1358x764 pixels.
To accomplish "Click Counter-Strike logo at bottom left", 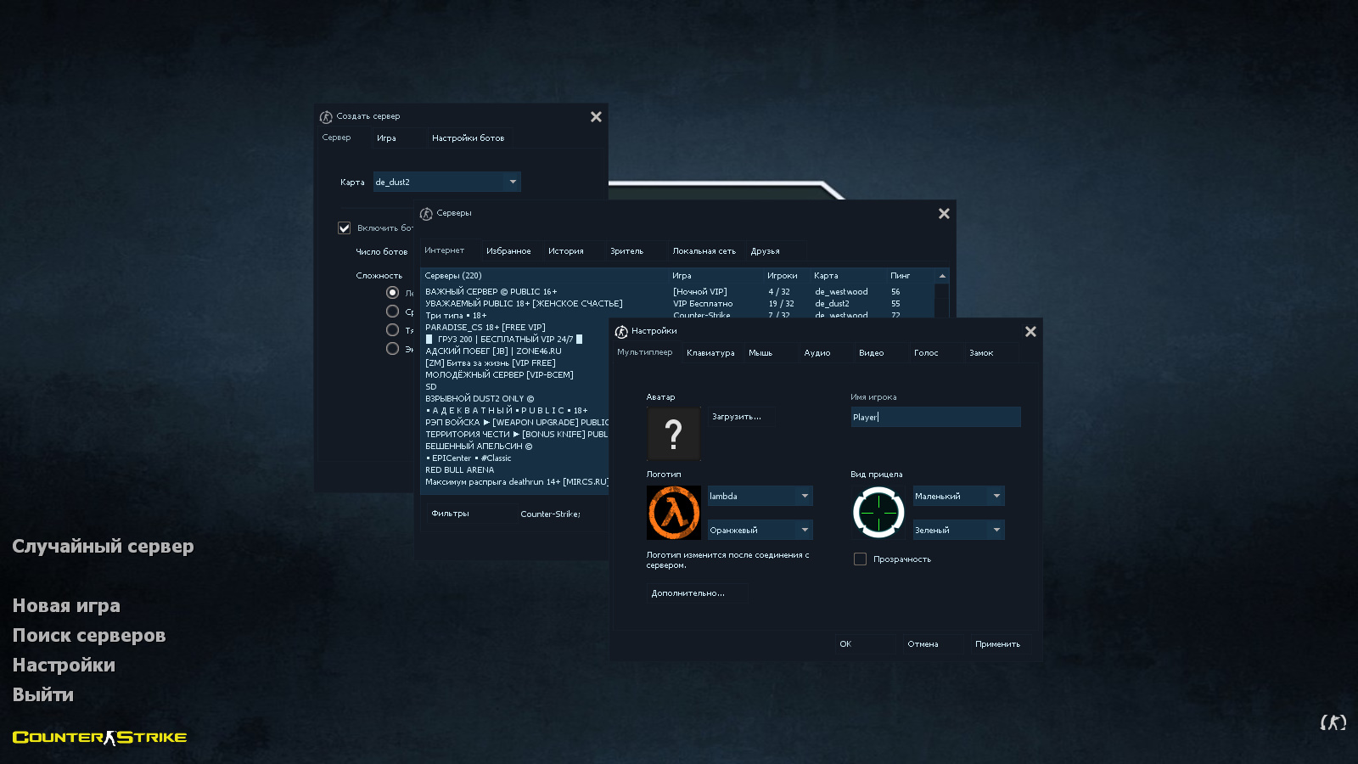I will coord(99,737).
